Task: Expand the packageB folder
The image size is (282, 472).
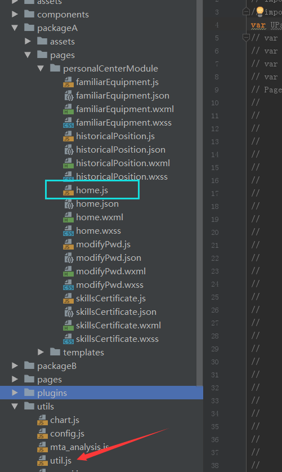Action: coord(15,366)
